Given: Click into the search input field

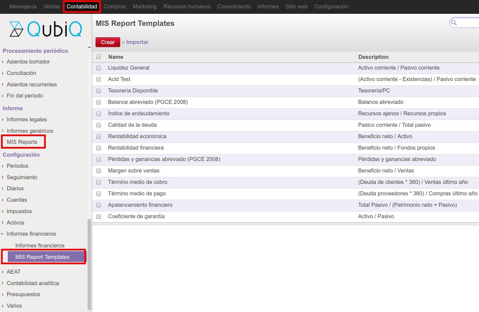Looking at the screenshot, I should (x=469, y=23).
